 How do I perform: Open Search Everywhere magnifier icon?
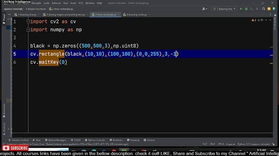tap(263, 9)
